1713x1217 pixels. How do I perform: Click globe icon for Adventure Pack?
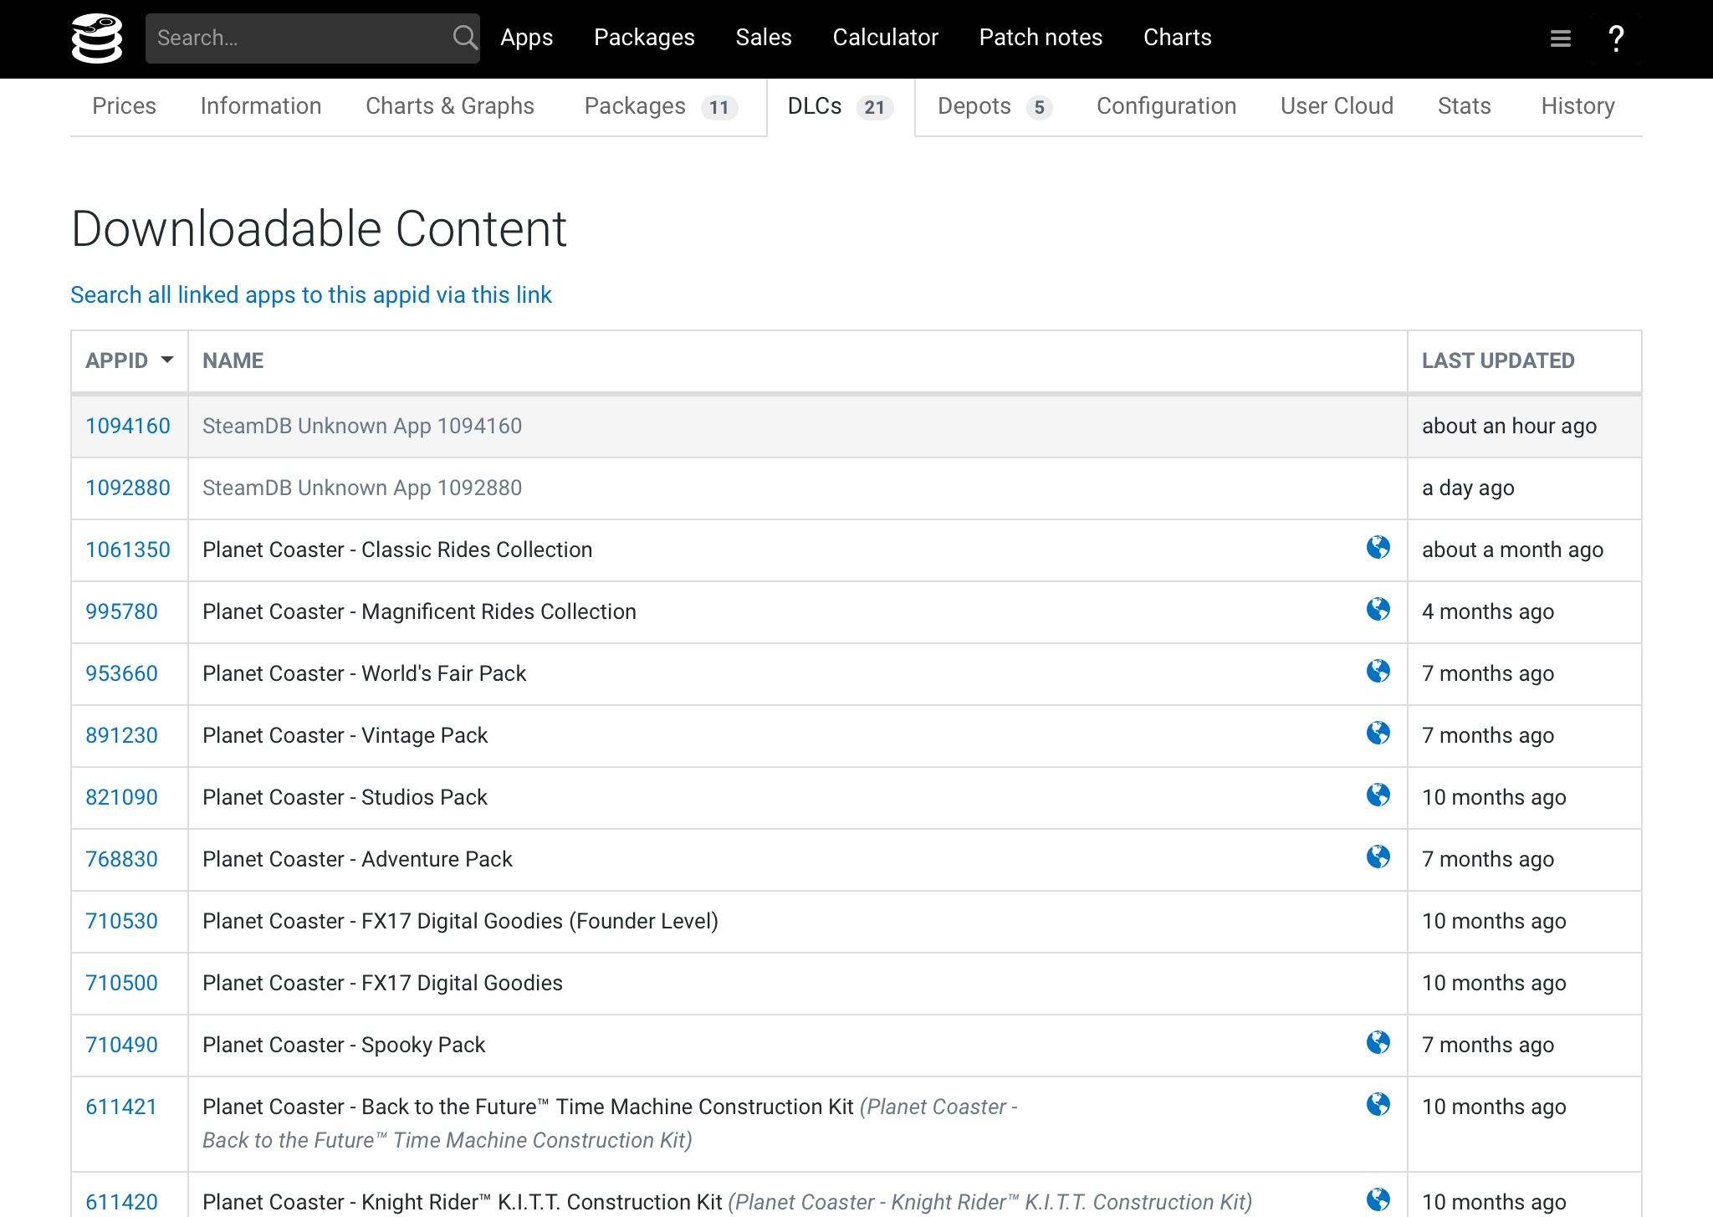point(1378,857)
